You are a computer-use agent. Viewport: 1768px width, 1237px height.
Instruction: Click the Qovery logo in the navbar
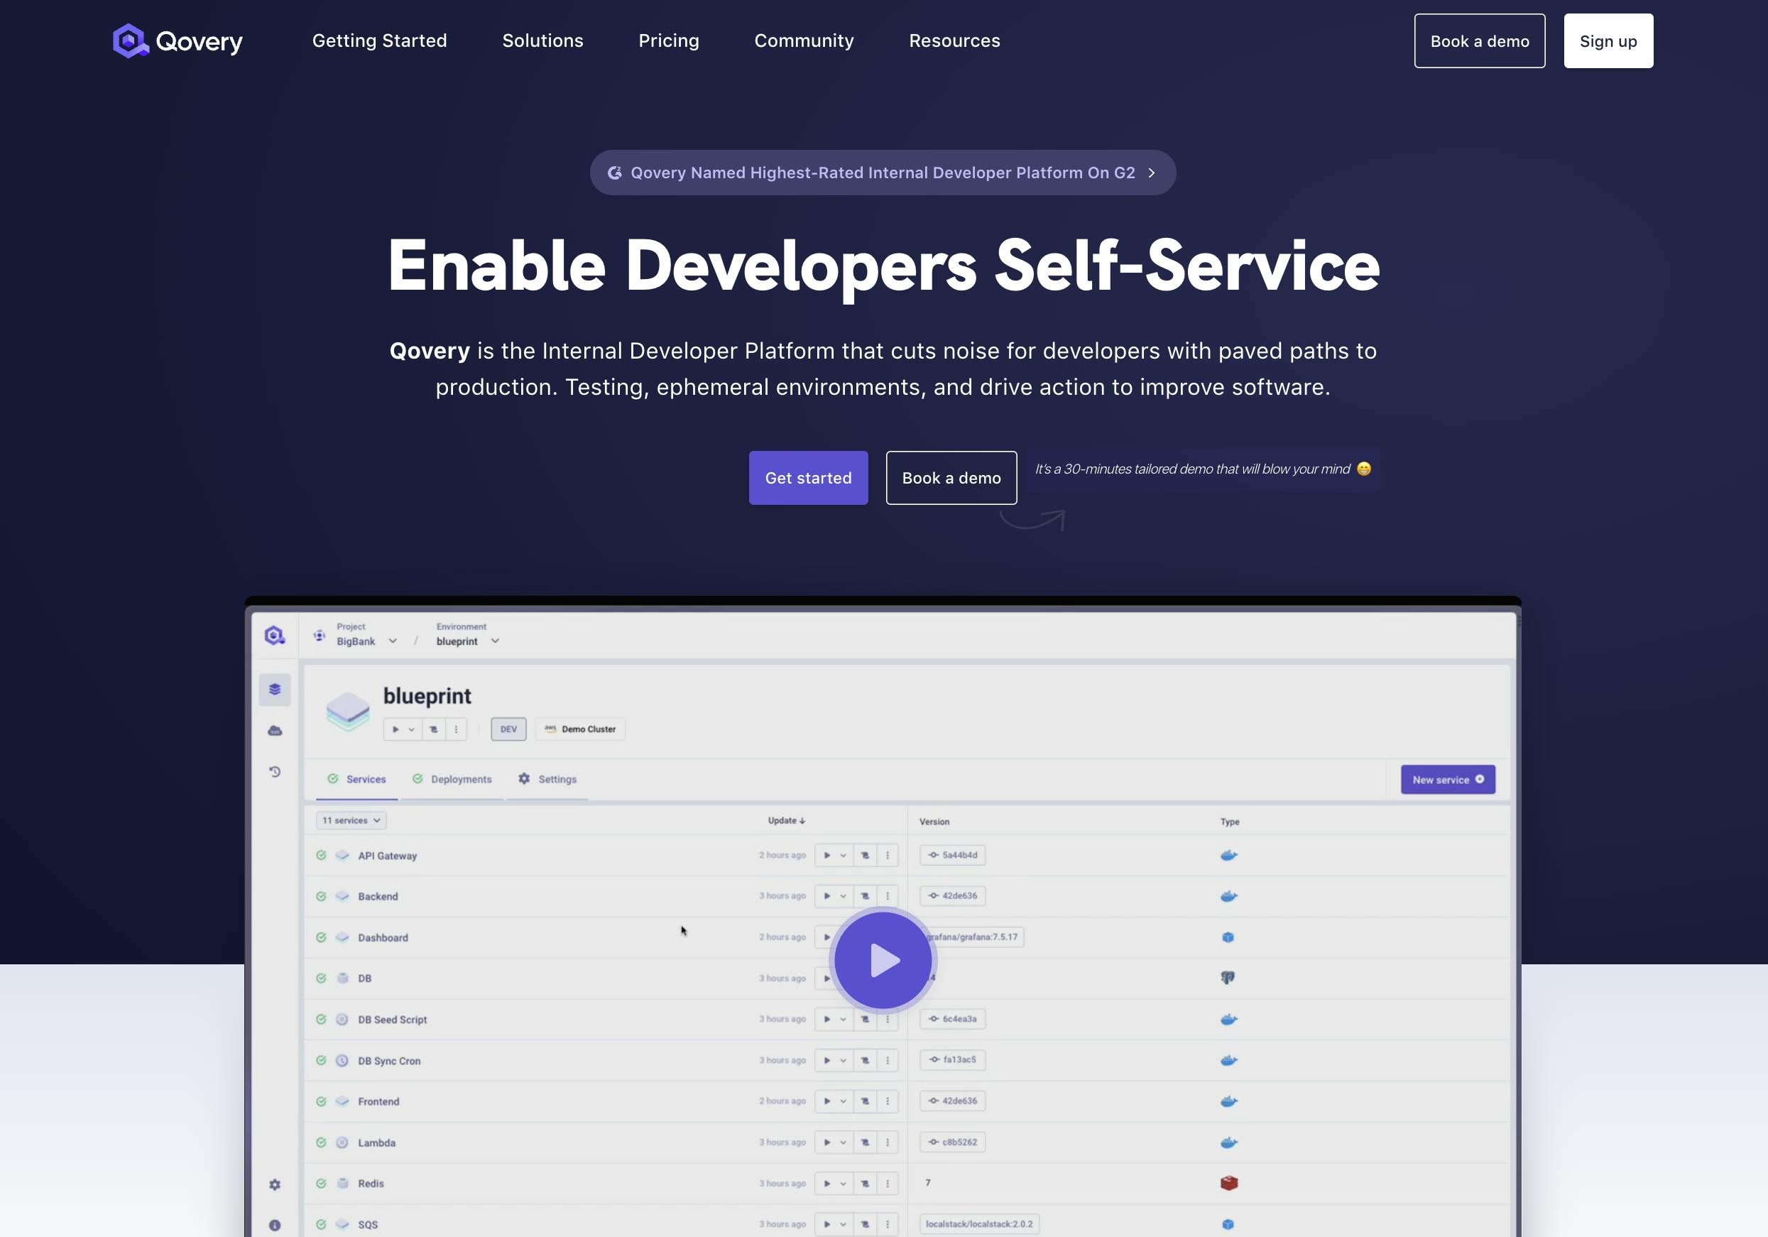coord(178,40)
